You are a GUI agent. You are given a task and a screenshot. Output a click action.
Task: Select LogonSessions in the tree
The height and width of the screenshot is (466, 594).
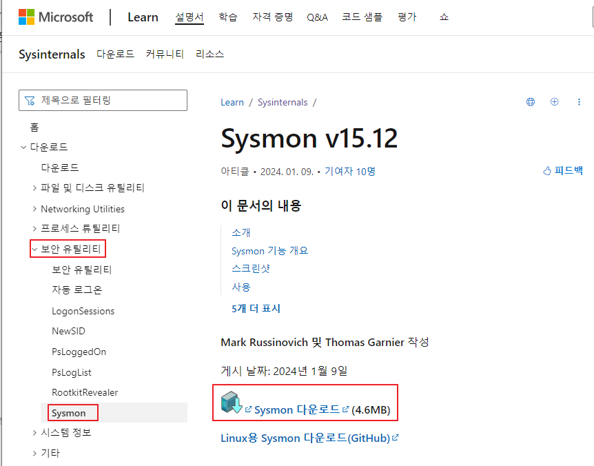coord(83,311)
